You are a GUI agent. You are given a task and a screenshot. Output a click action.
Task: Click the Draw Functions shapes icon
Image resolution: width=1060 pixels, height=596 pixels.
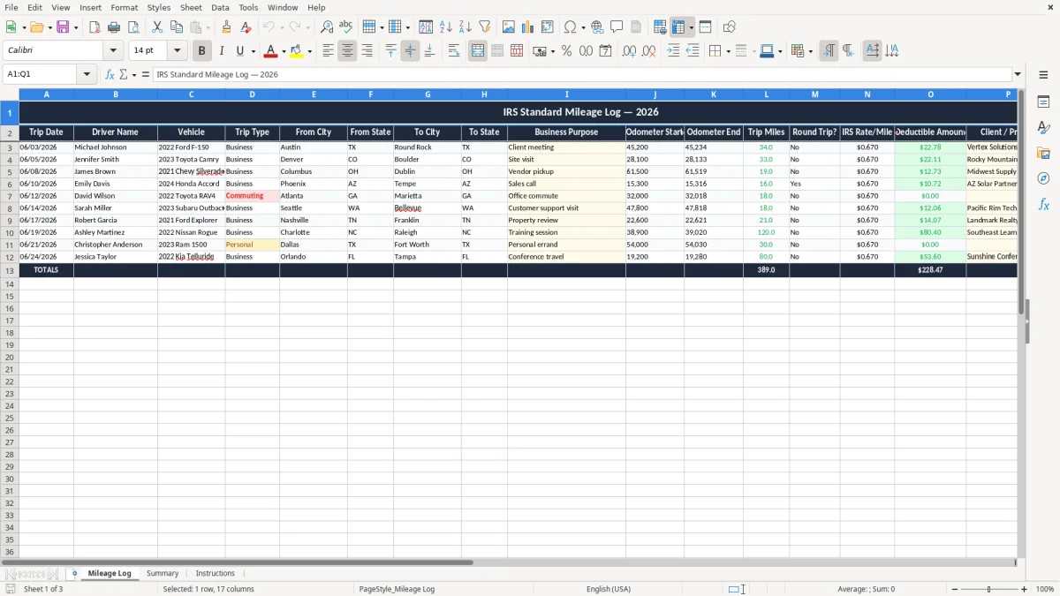click(x=730, y=27)
